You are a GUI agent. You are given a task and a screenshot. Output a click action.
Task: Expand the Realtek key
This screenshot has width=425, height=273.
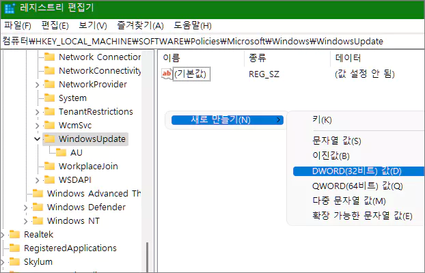(x=3, y=235)
